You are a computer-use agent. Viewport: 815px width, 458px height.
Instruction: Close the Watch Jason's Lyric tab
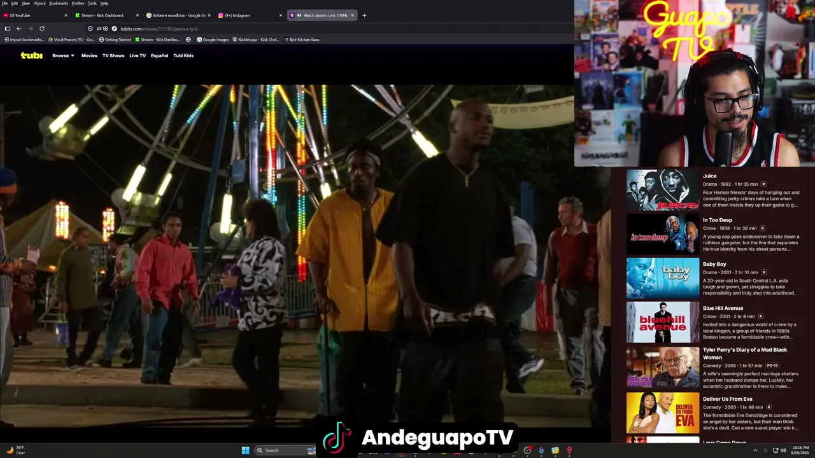[352, 15]
